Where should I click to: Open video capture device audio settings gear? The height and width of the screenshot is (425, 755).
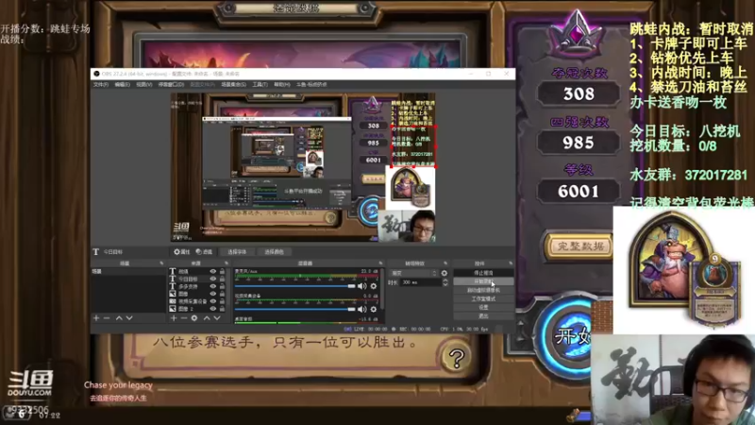coord(374,310)
